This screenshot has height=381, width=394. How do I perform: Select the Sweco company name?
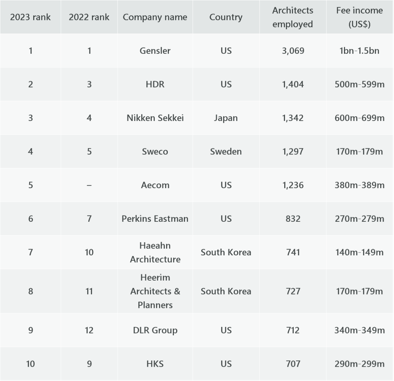point(155,152)
